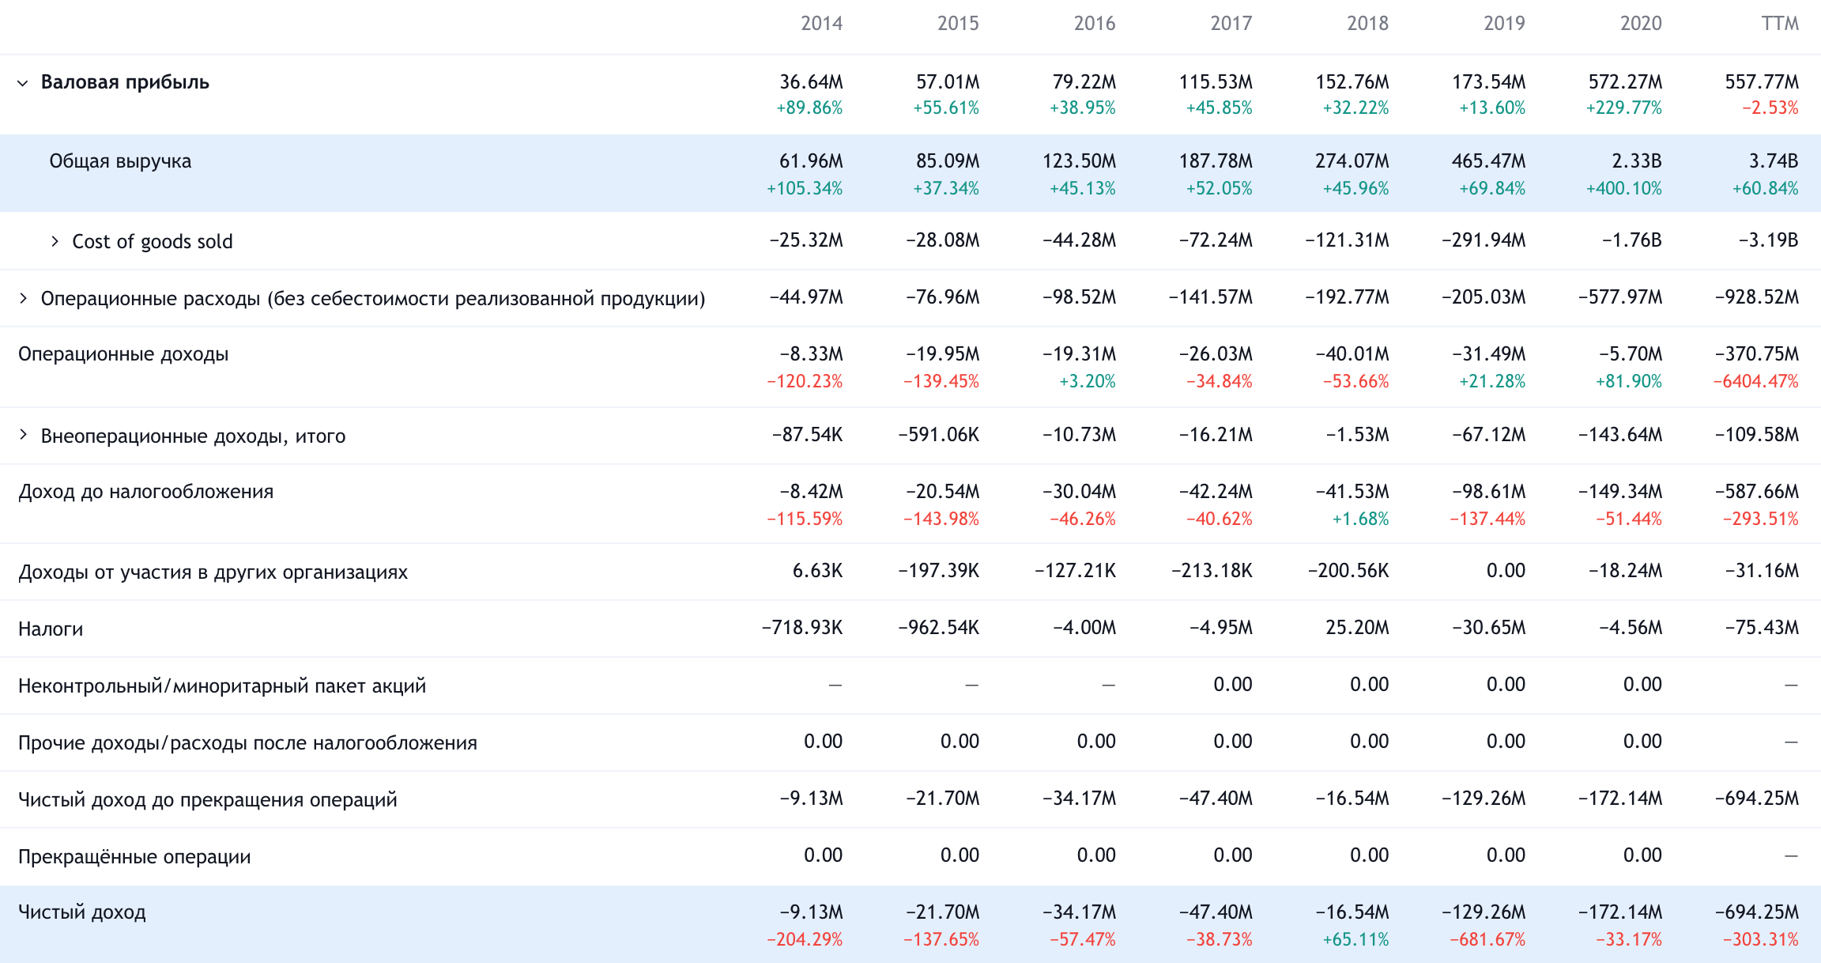Click net income value −694.25M in last row
Image resolution: width=1821 pixels, height=963 pixels.
point(1757,912)
